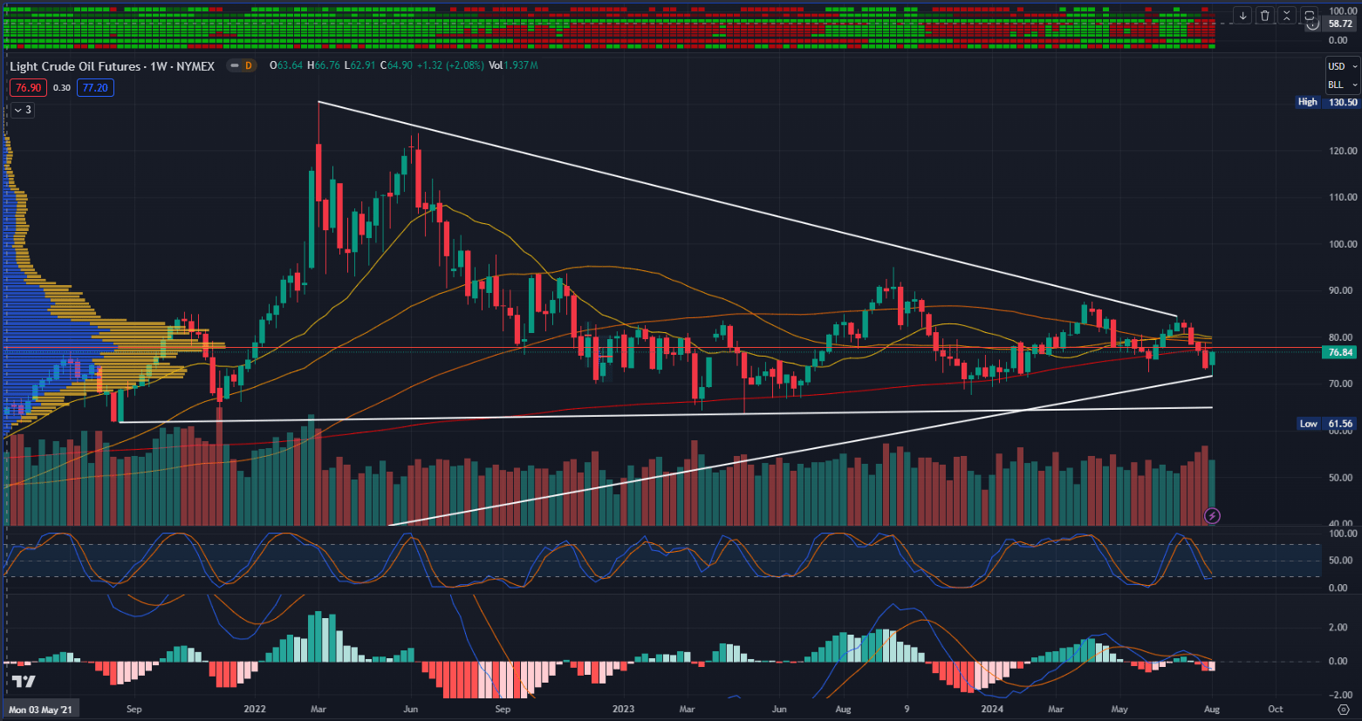Click the 90.00 price axis label
This screenshot has height=721, width=1362.
pyautogui.click(x=1343, y=290)
